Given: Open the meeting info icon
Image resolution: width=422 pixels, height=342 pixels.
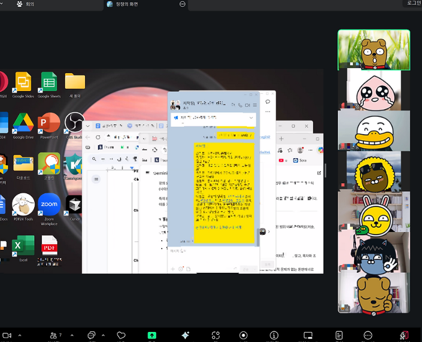Looking at the screenshot, I should pyautogui.click(x=274, y=335).
